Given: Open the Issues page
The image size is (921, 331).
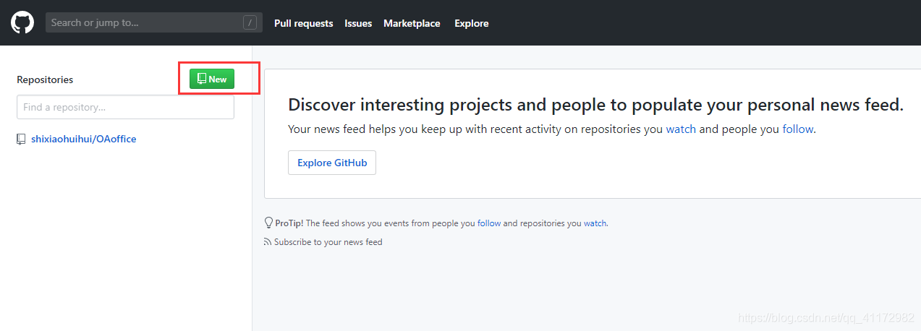Looking at the screenshot, I should 358,23.
